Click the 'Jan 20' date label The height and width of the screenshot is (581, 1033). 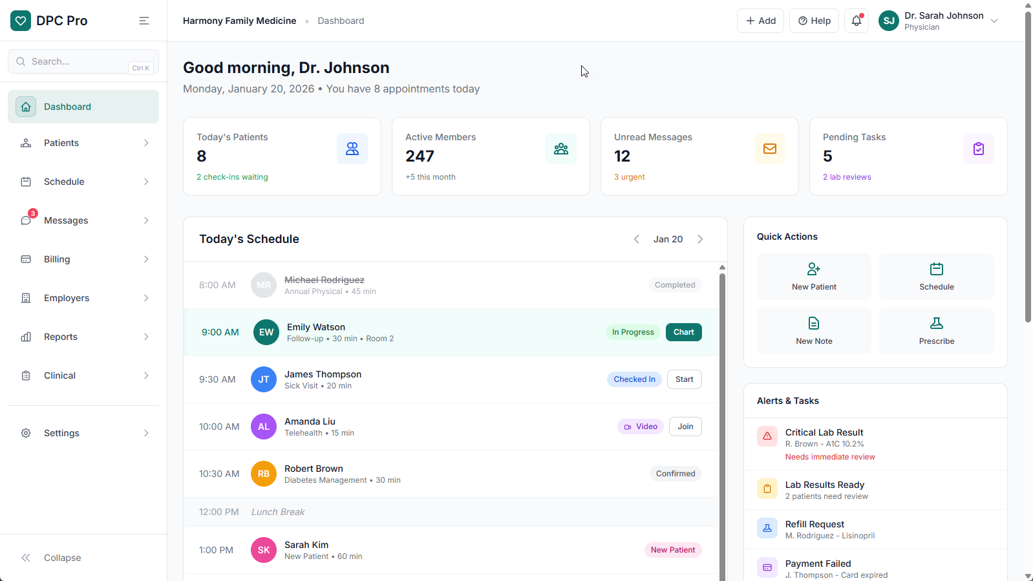[668, 239]
